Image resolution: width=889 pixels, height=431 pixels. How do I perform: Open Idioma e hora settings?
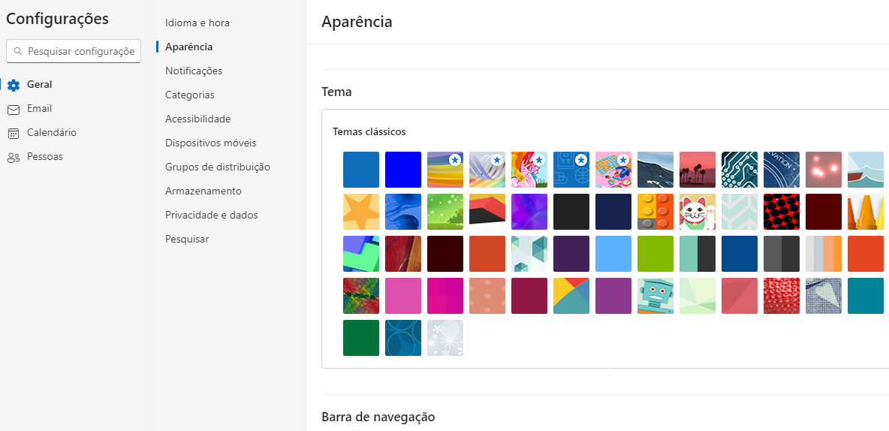[197, 23]
